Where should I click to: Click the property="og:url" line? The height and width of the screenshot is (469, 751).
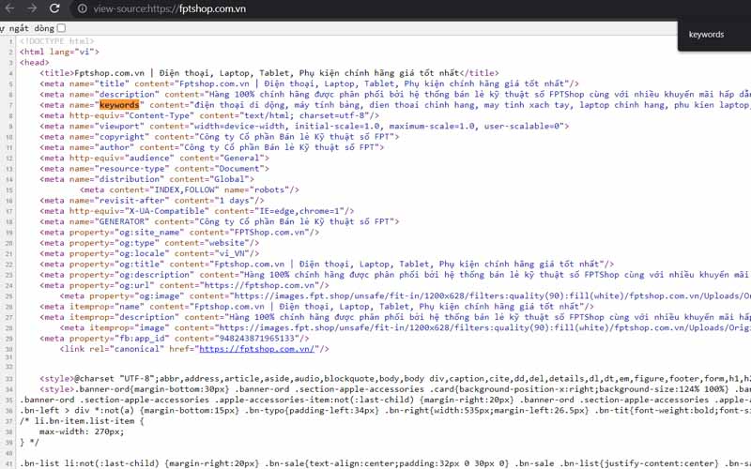pos(184,285)
